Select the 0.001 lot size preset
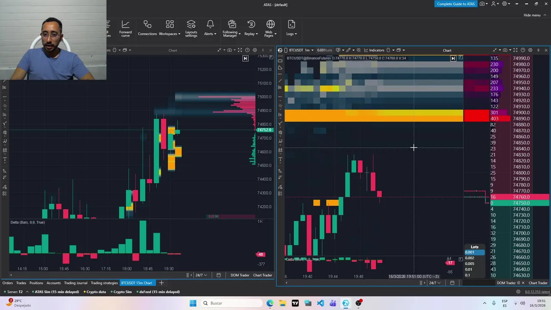551x310 pixels. tap(474, 252)
